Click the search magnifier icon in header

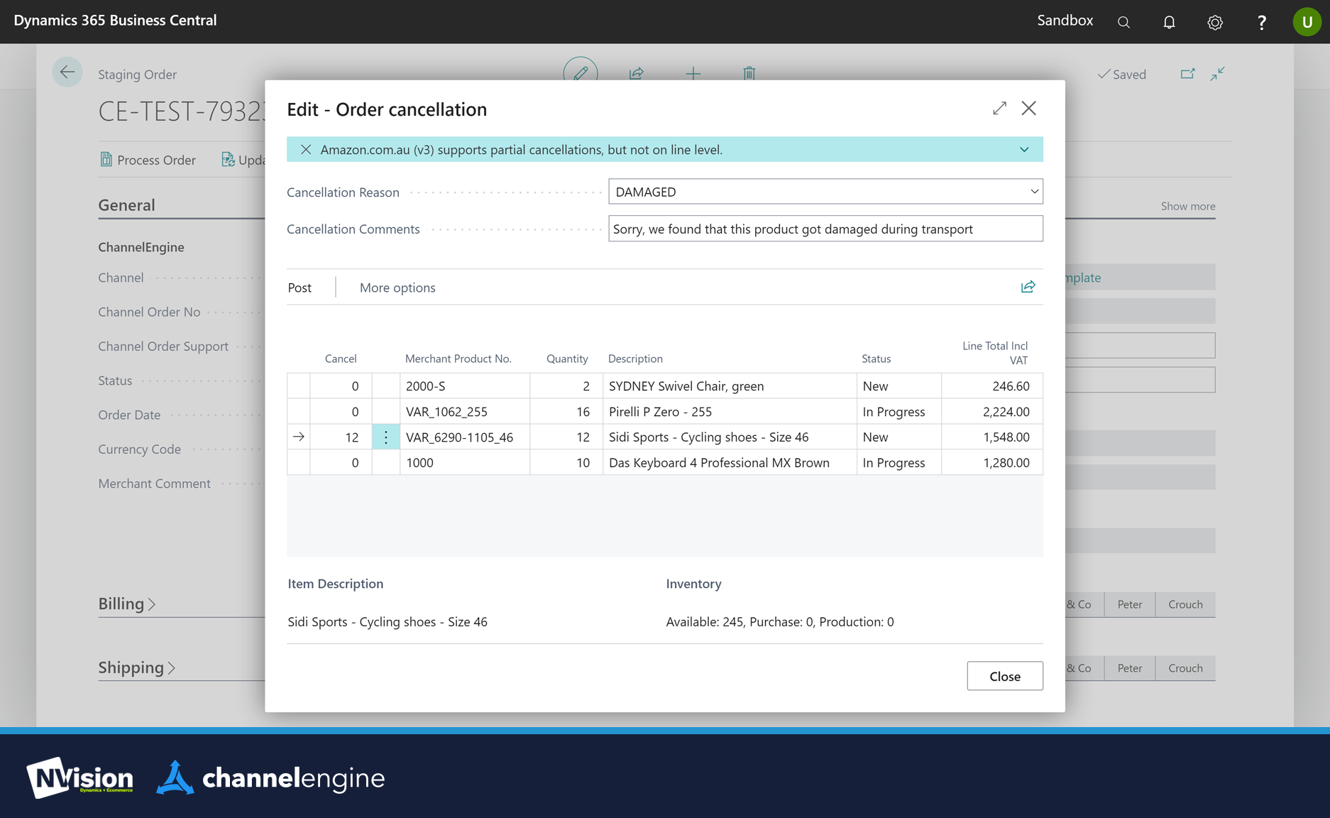click(x=1123, y=22)
